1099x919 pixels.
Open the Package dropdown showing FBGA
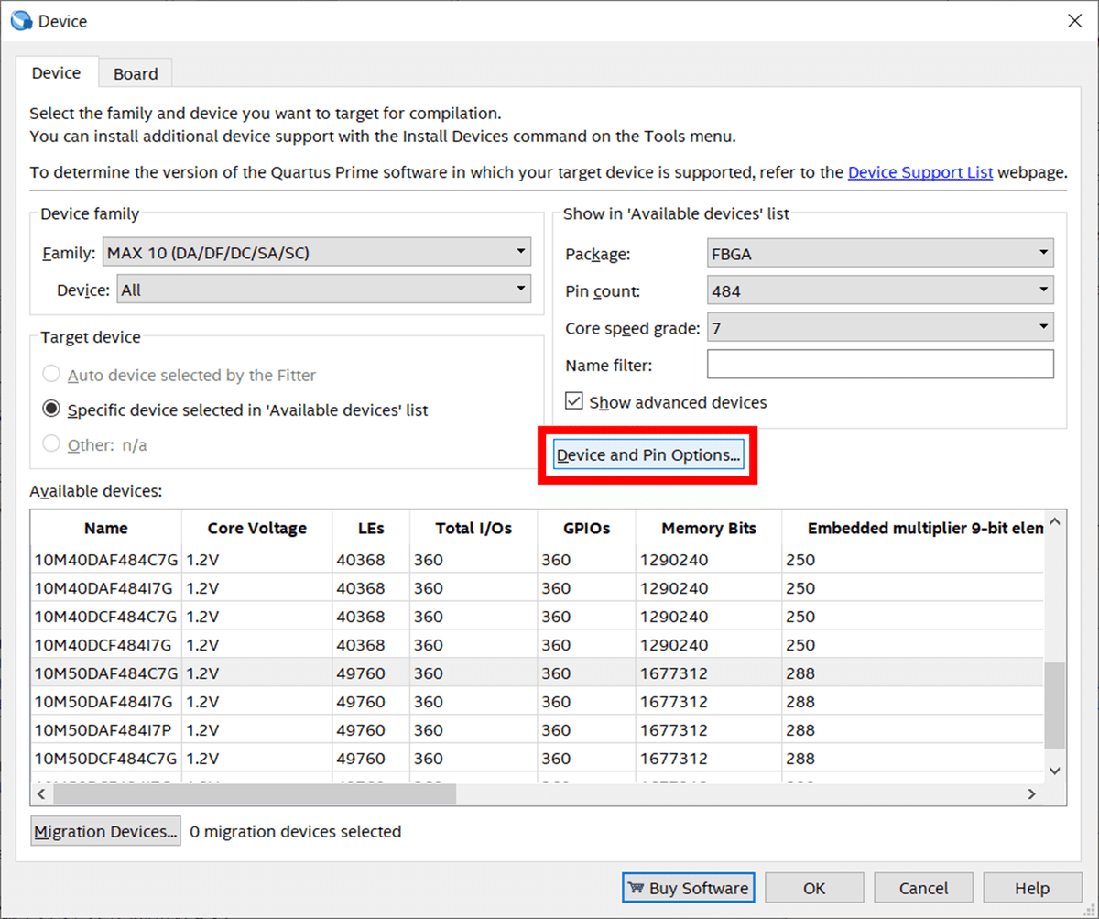pyautogui.click(x=880, y=254)
